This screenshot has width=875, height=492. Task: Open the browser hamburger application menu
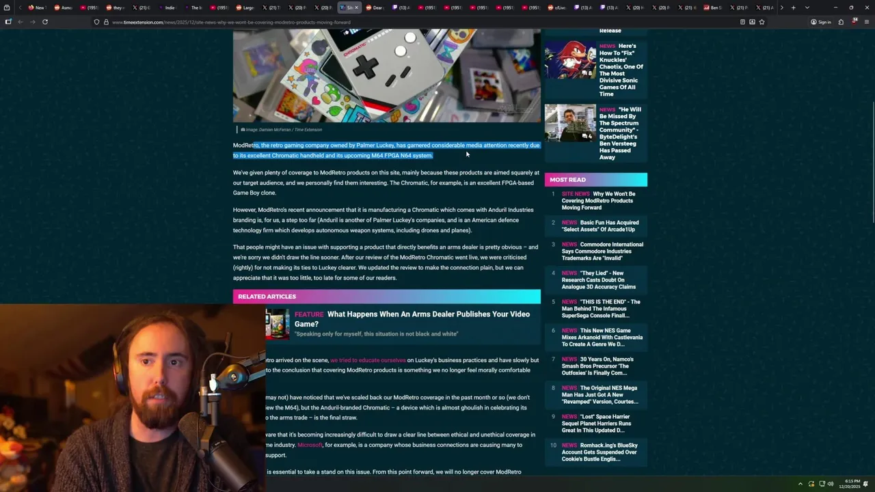tap(866, 22)
